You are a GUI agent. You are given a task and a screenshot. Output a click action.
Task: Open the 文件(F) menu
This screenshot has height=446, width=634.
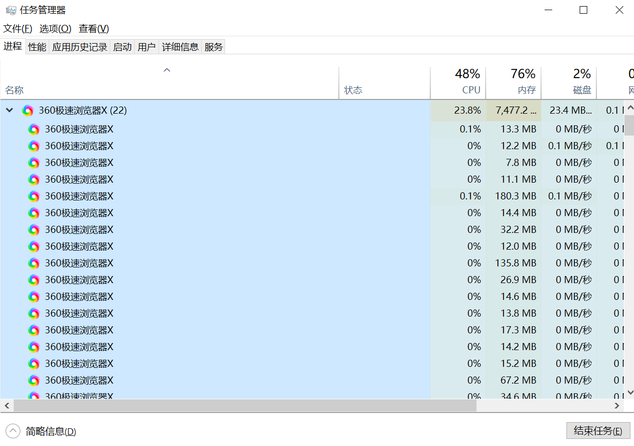point(18,29)
